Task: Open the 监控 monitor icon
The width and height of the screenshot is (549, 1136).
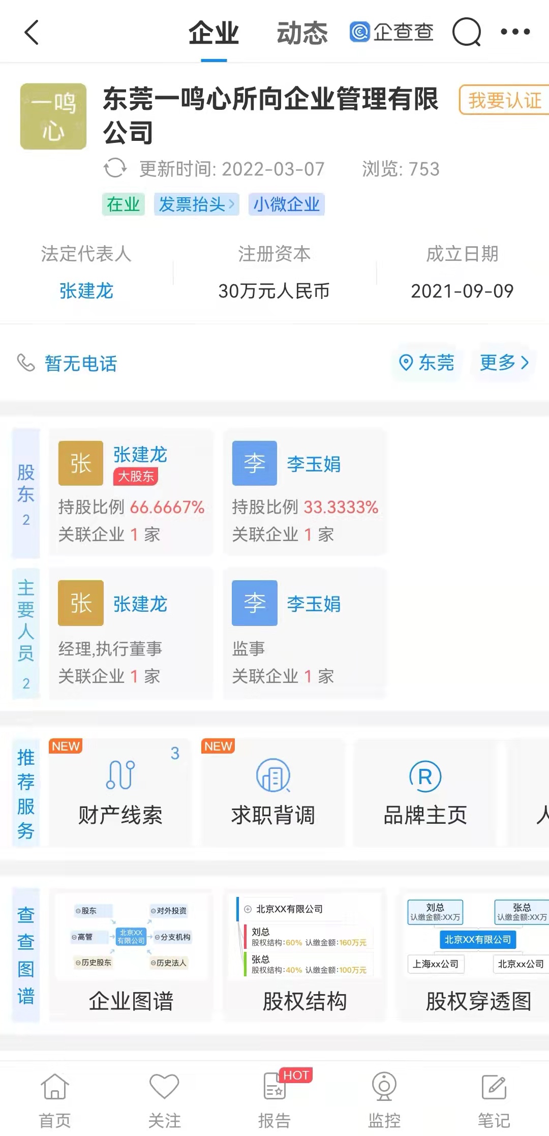Action: (384, 1086)
